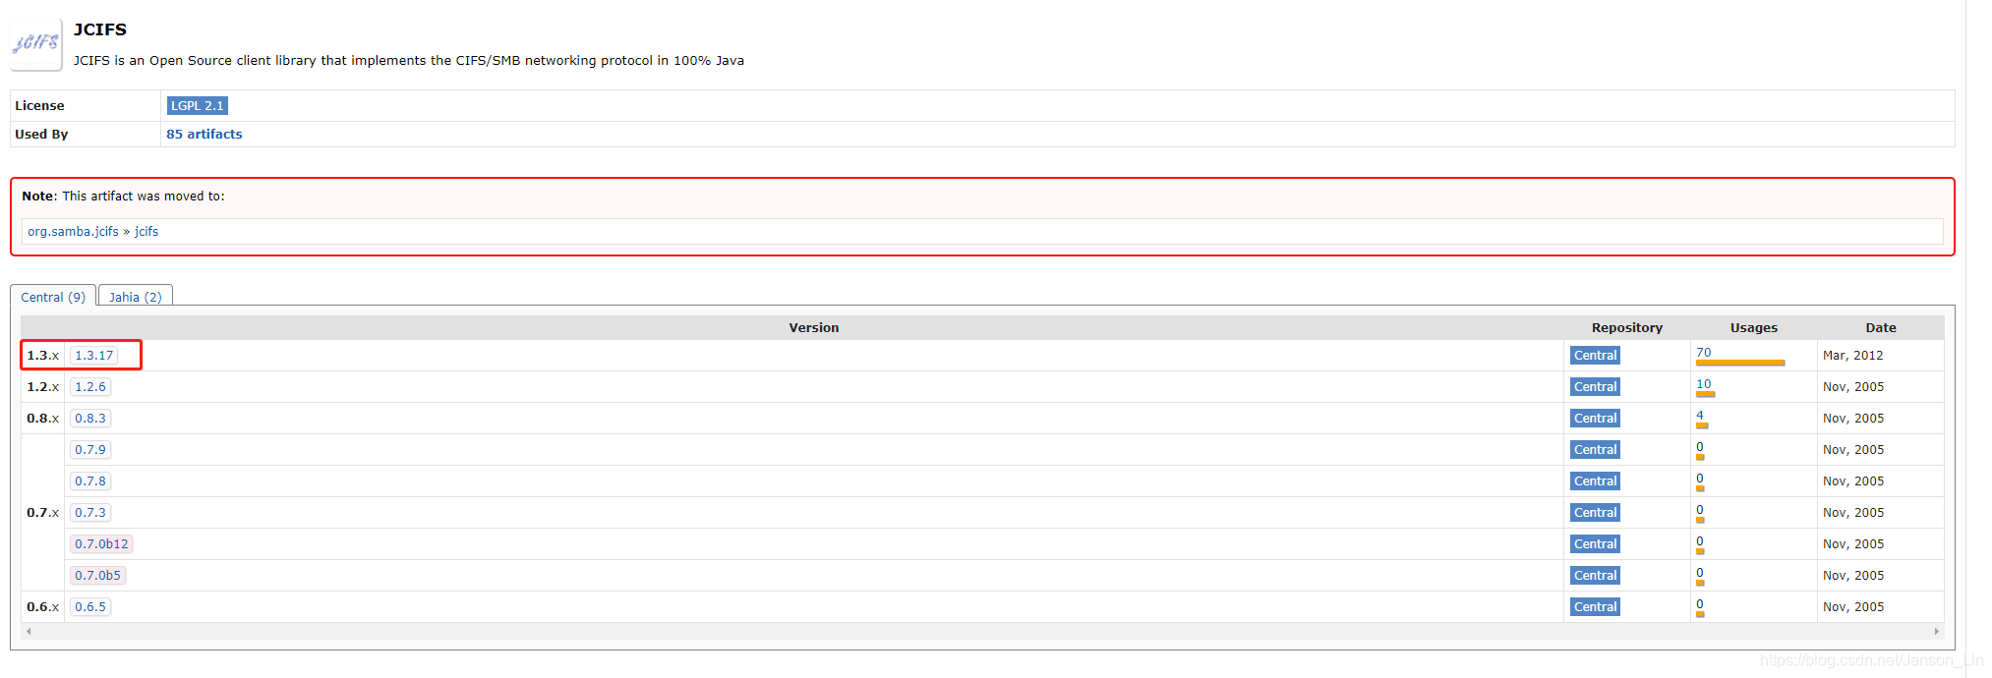Open the relocated jcifs artifact link
The height and width of the screenshot is (678, 1992).
coord(146,231)
